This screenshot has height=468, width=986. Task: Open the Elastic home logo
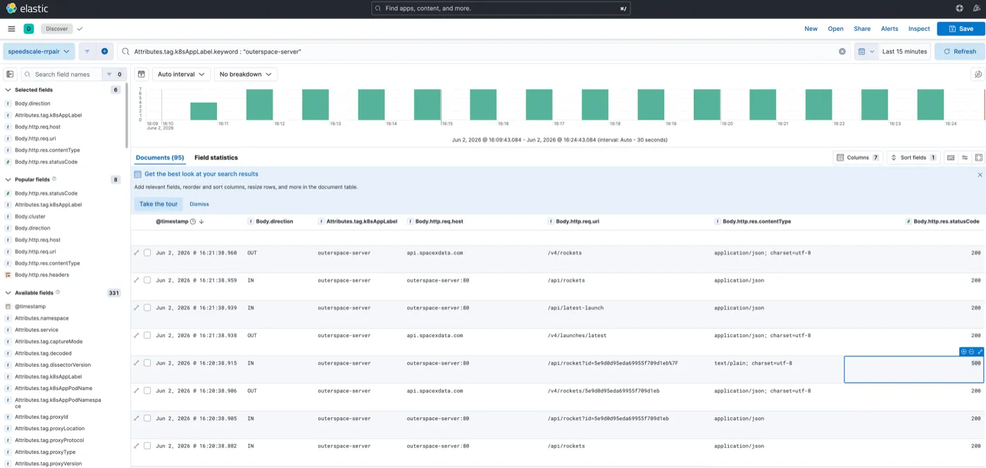pyautogui.click(x=27, y=8)
